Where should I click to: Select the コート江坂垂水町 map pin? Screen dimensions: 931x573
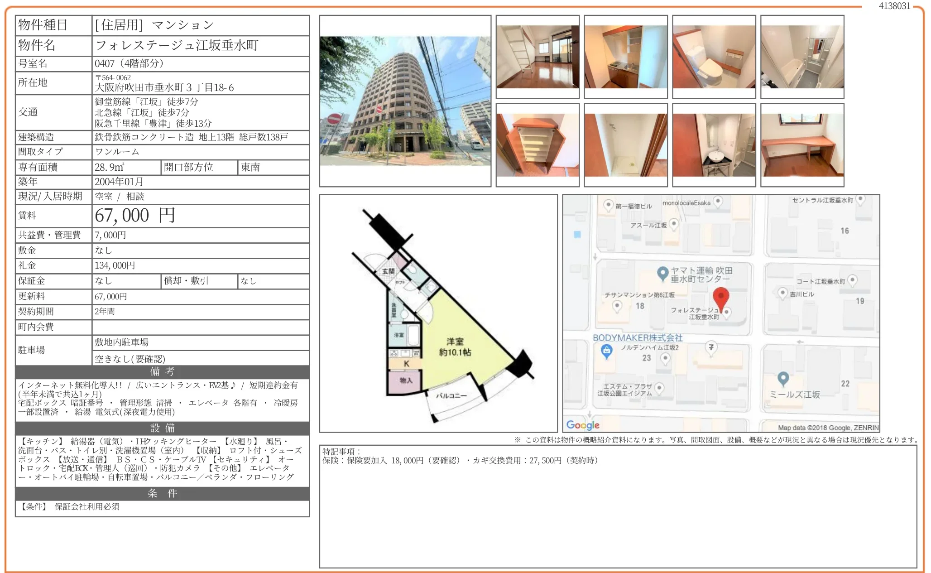click(x=853, y=280)
